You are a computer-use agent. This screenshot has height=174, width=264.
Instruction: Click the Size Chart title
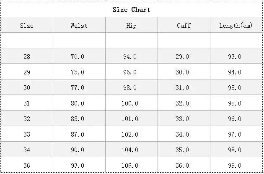pyautogui.click(x=131, y=10)
